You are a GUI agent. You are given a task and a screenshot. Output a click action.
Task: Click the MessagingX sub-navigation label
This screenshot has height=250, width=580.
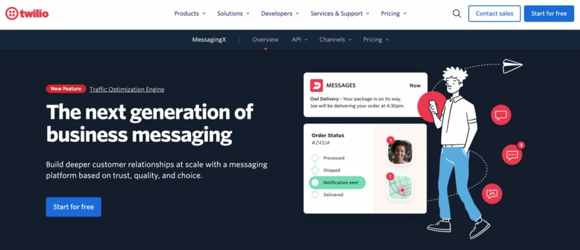(x=209, y=40)
